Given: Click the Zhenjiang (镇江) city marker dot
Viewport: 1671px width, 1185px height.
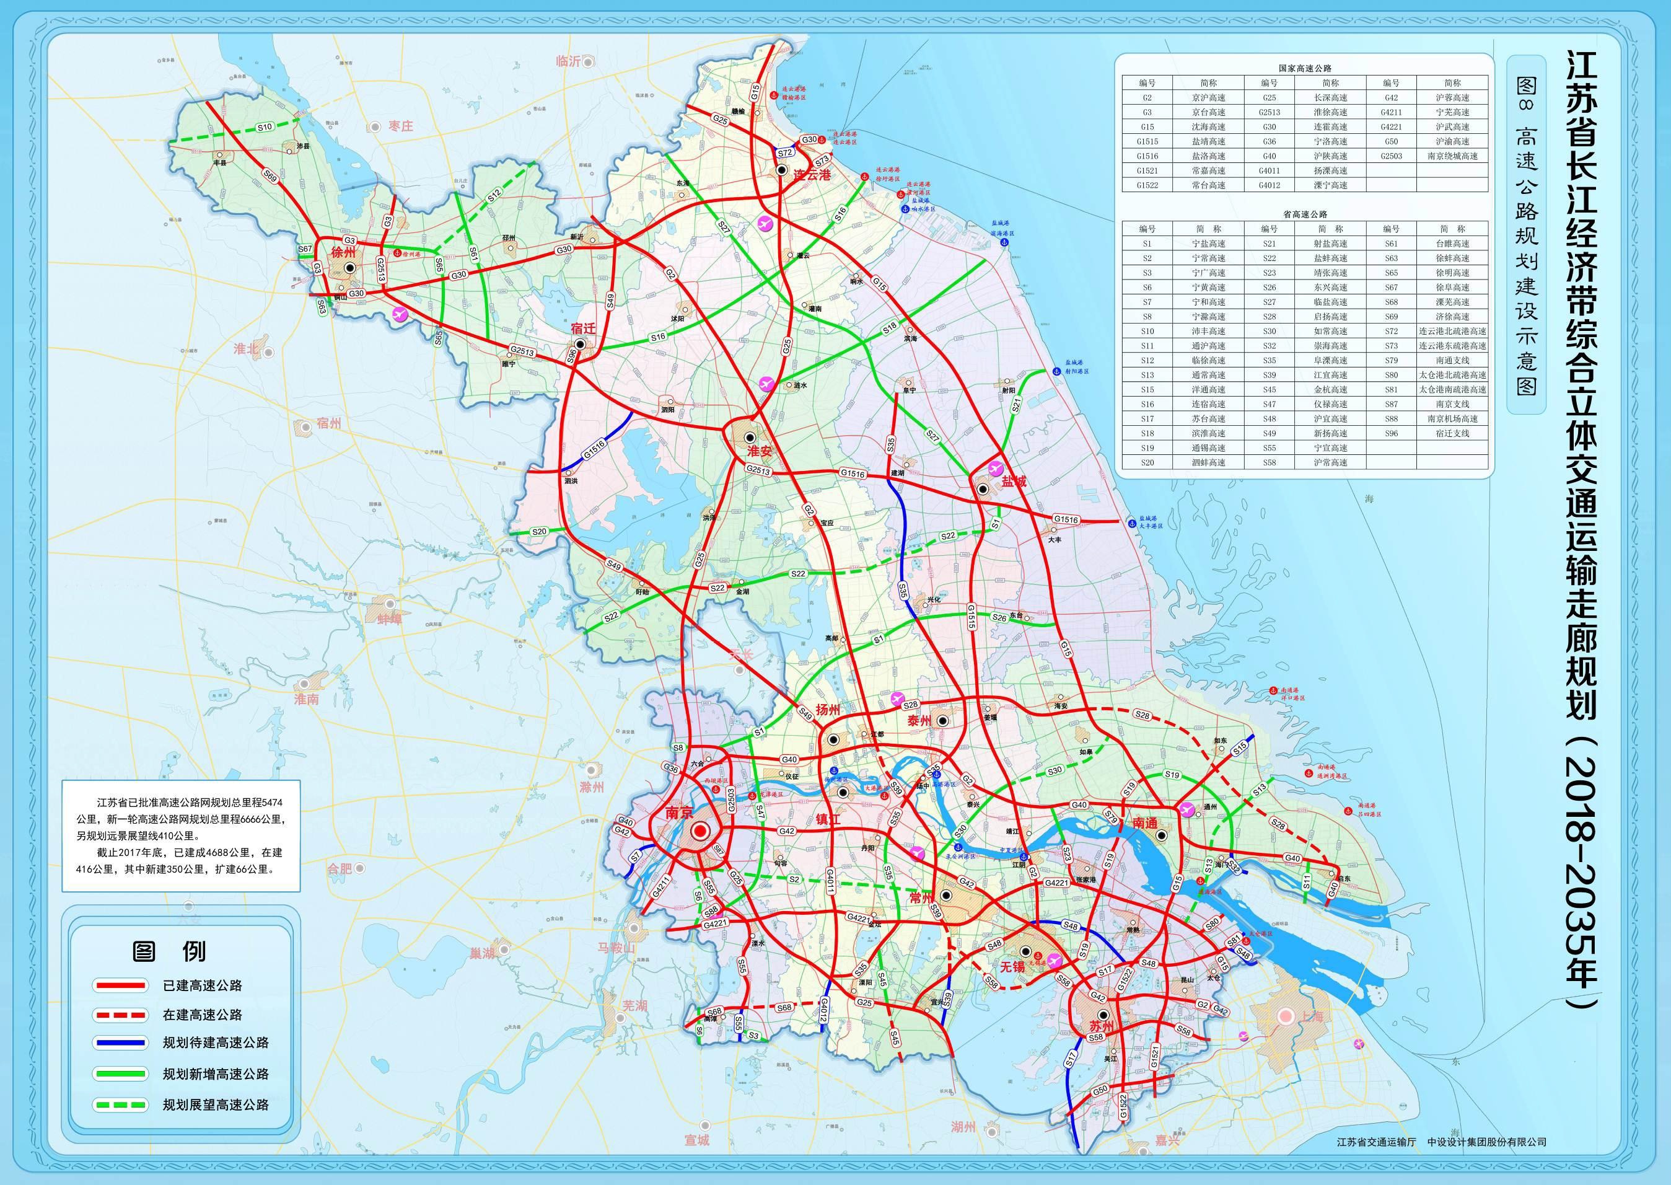Looking at the screenshot, I should (x=843, y=791).
